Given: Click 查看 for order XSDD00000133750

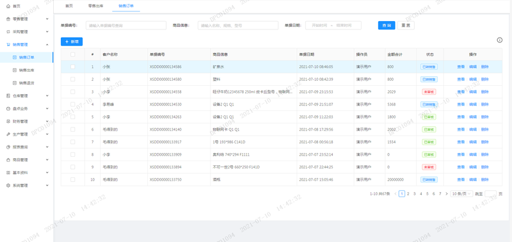Looking at the screenshot, I should point(461,180).
